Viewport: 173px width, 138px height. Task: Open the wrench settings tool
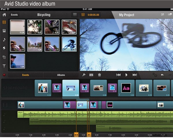(84, 75)
